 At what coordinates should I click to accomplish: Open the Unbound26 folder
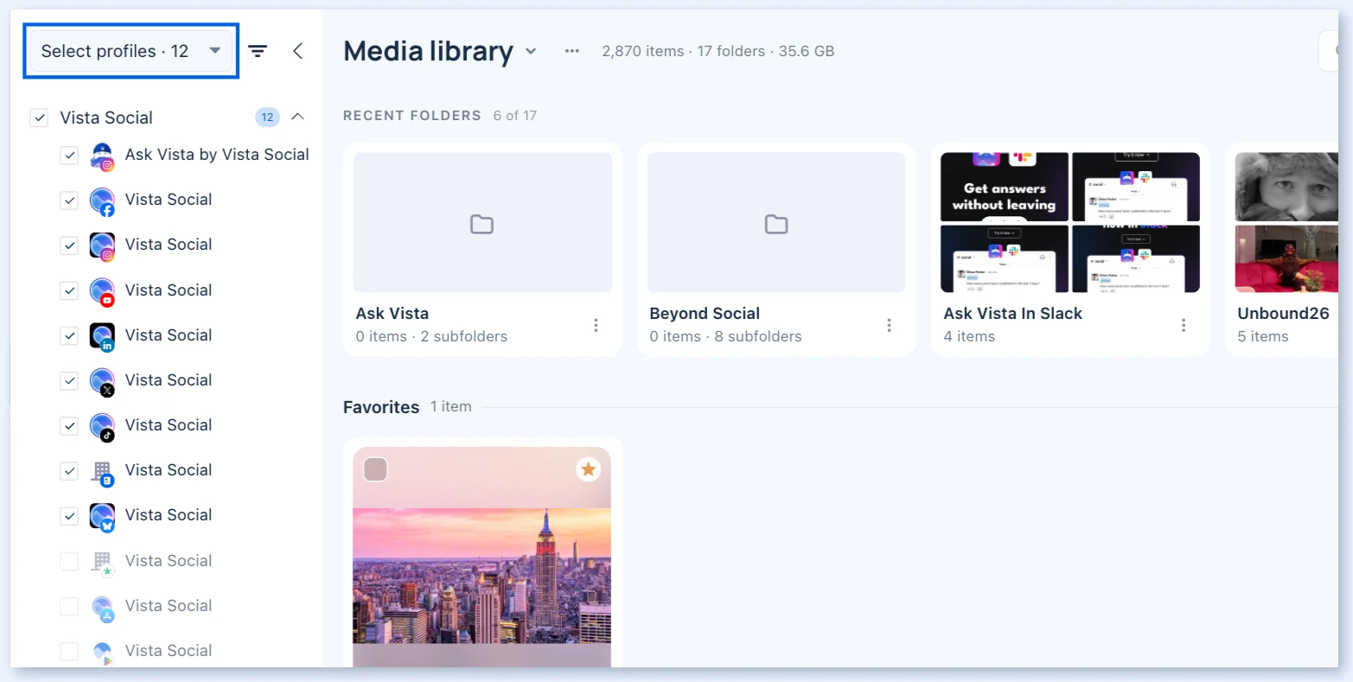[1282, 249]
